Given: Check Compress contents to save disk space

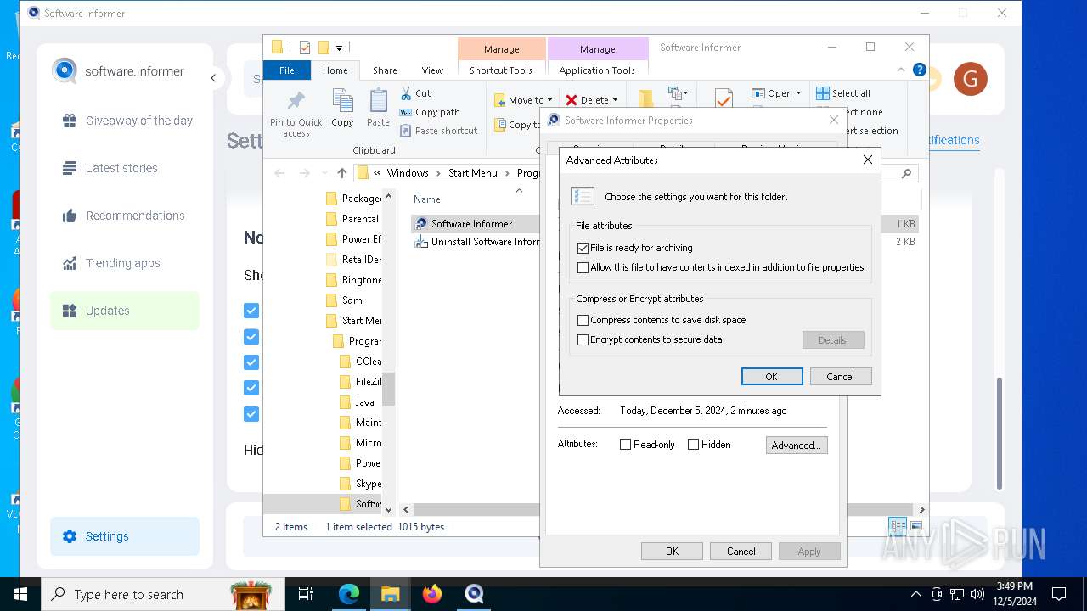Looking at the screenshot, I should pyautogui.click(x=583, y=320).
